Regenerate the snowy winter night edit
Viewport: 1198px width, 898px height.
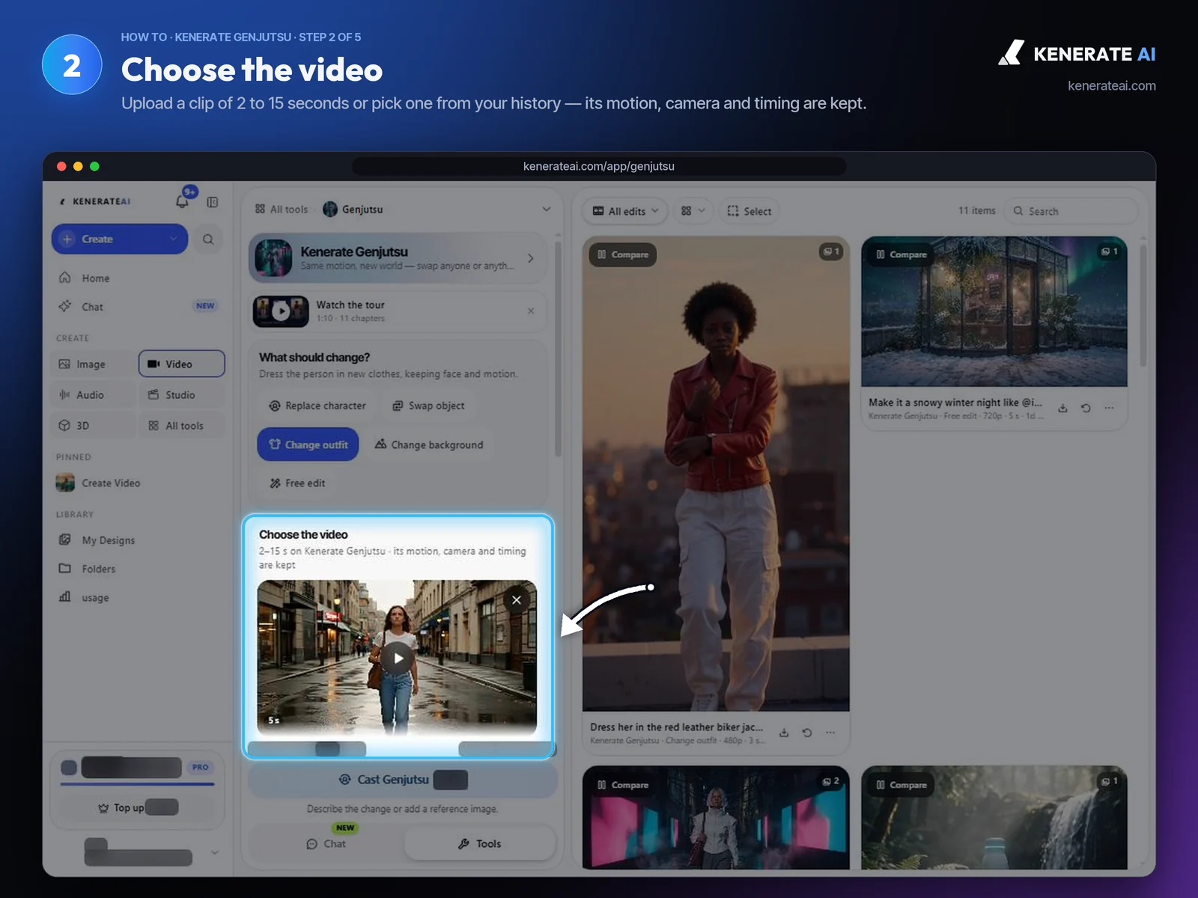click(x=1086, y=408)
